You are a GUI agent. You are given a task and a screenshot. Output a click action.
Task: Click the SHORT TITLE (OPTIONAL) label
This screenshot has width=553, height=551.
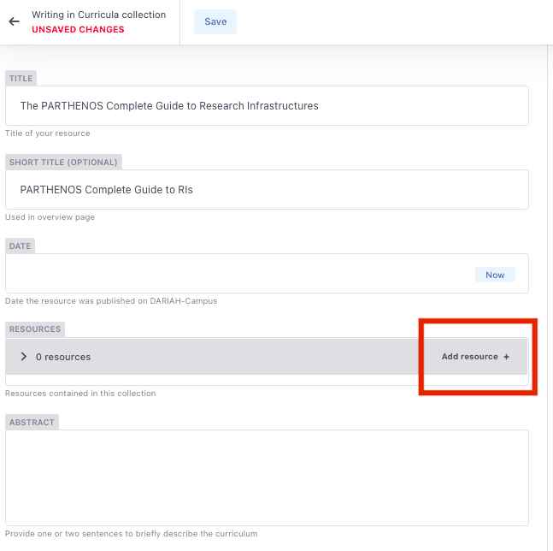(64, 162)
